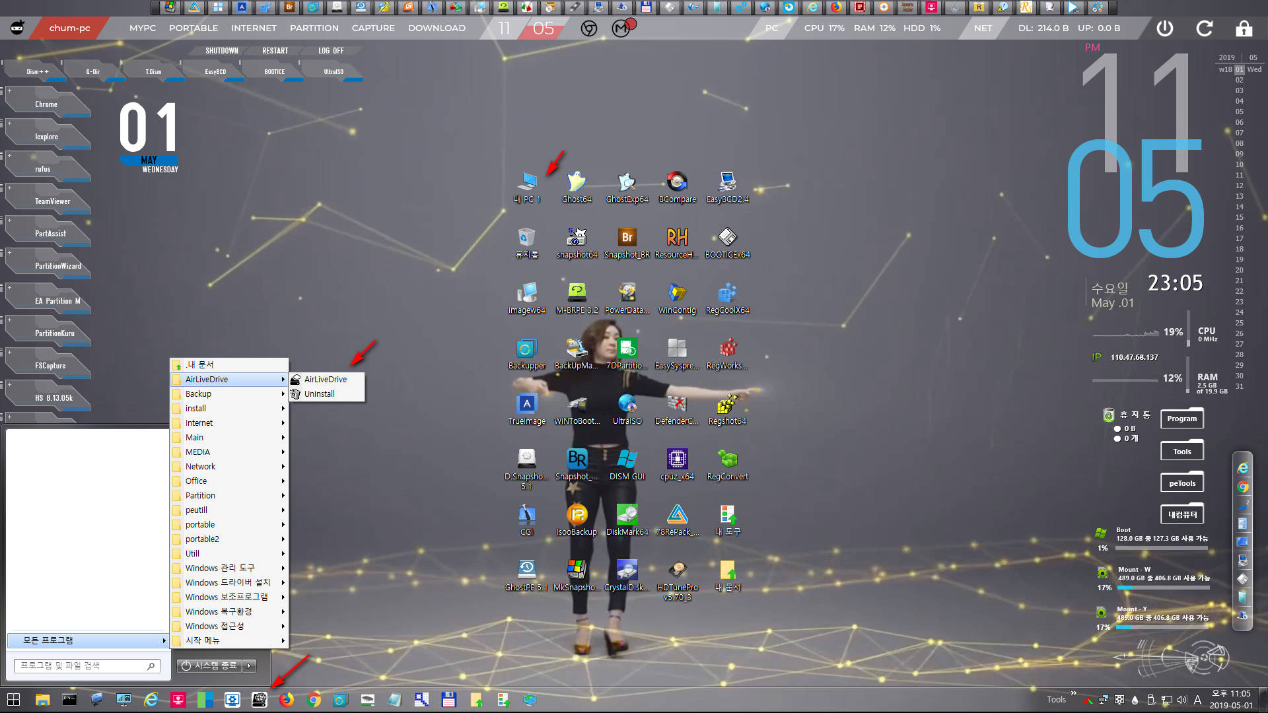Click the SHUTDOWN button
The image size is (1268, 713).
point(222,51)
